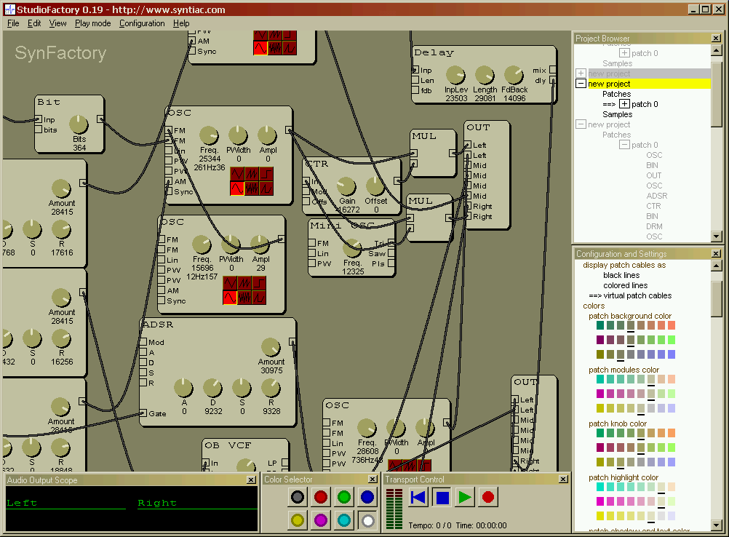Collapse the lower patch 0 tree node
729x537 pixels.
[626, 144]
